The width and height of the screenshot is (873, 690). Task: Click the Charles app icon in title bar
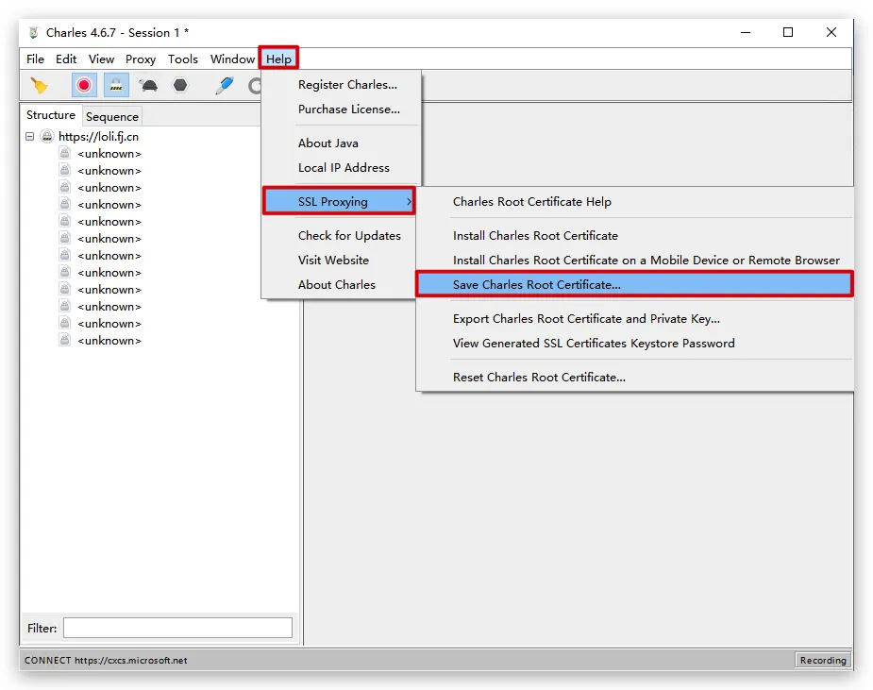point(34,32)
